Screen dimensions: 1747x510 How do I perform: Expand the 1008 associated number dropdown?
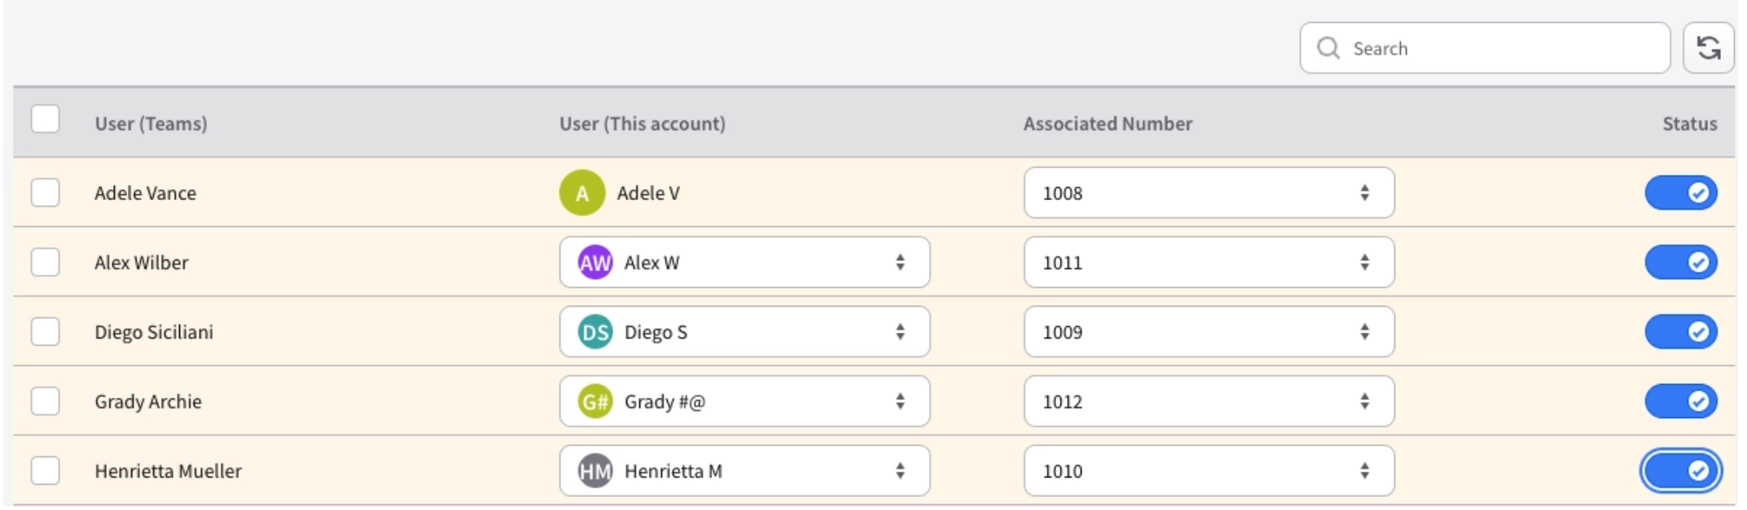tap(1209, 193)
